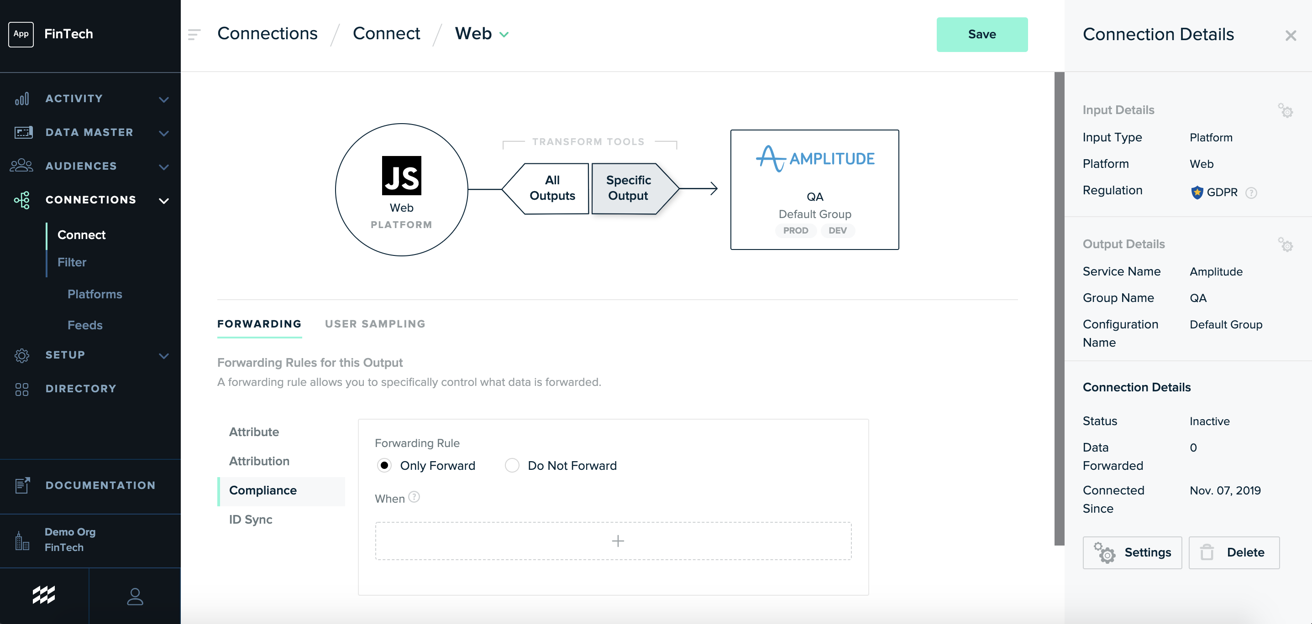This screenshot has width=1312, height=624.
Task: Click the mParticle logo at bottom
Action: pyautogui.click(x=44, y=595)
